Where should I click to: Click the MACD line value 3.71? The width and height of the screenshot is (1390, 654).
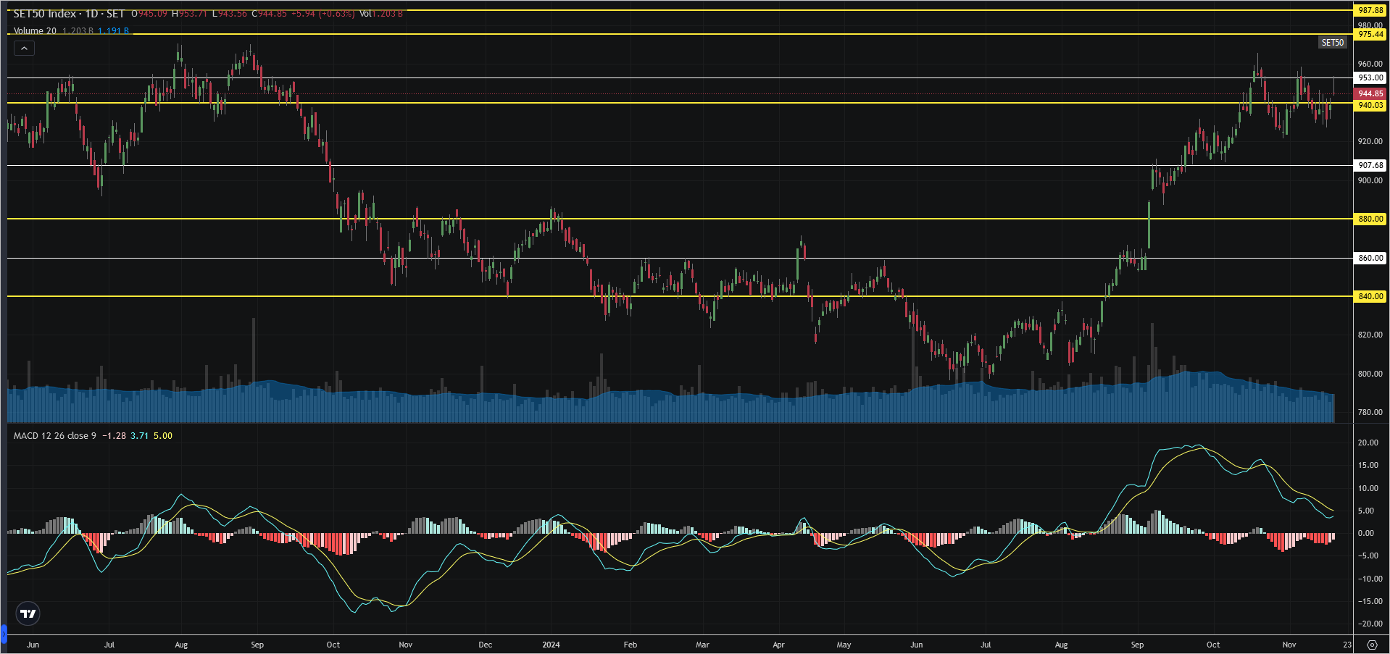coord(139,435)
